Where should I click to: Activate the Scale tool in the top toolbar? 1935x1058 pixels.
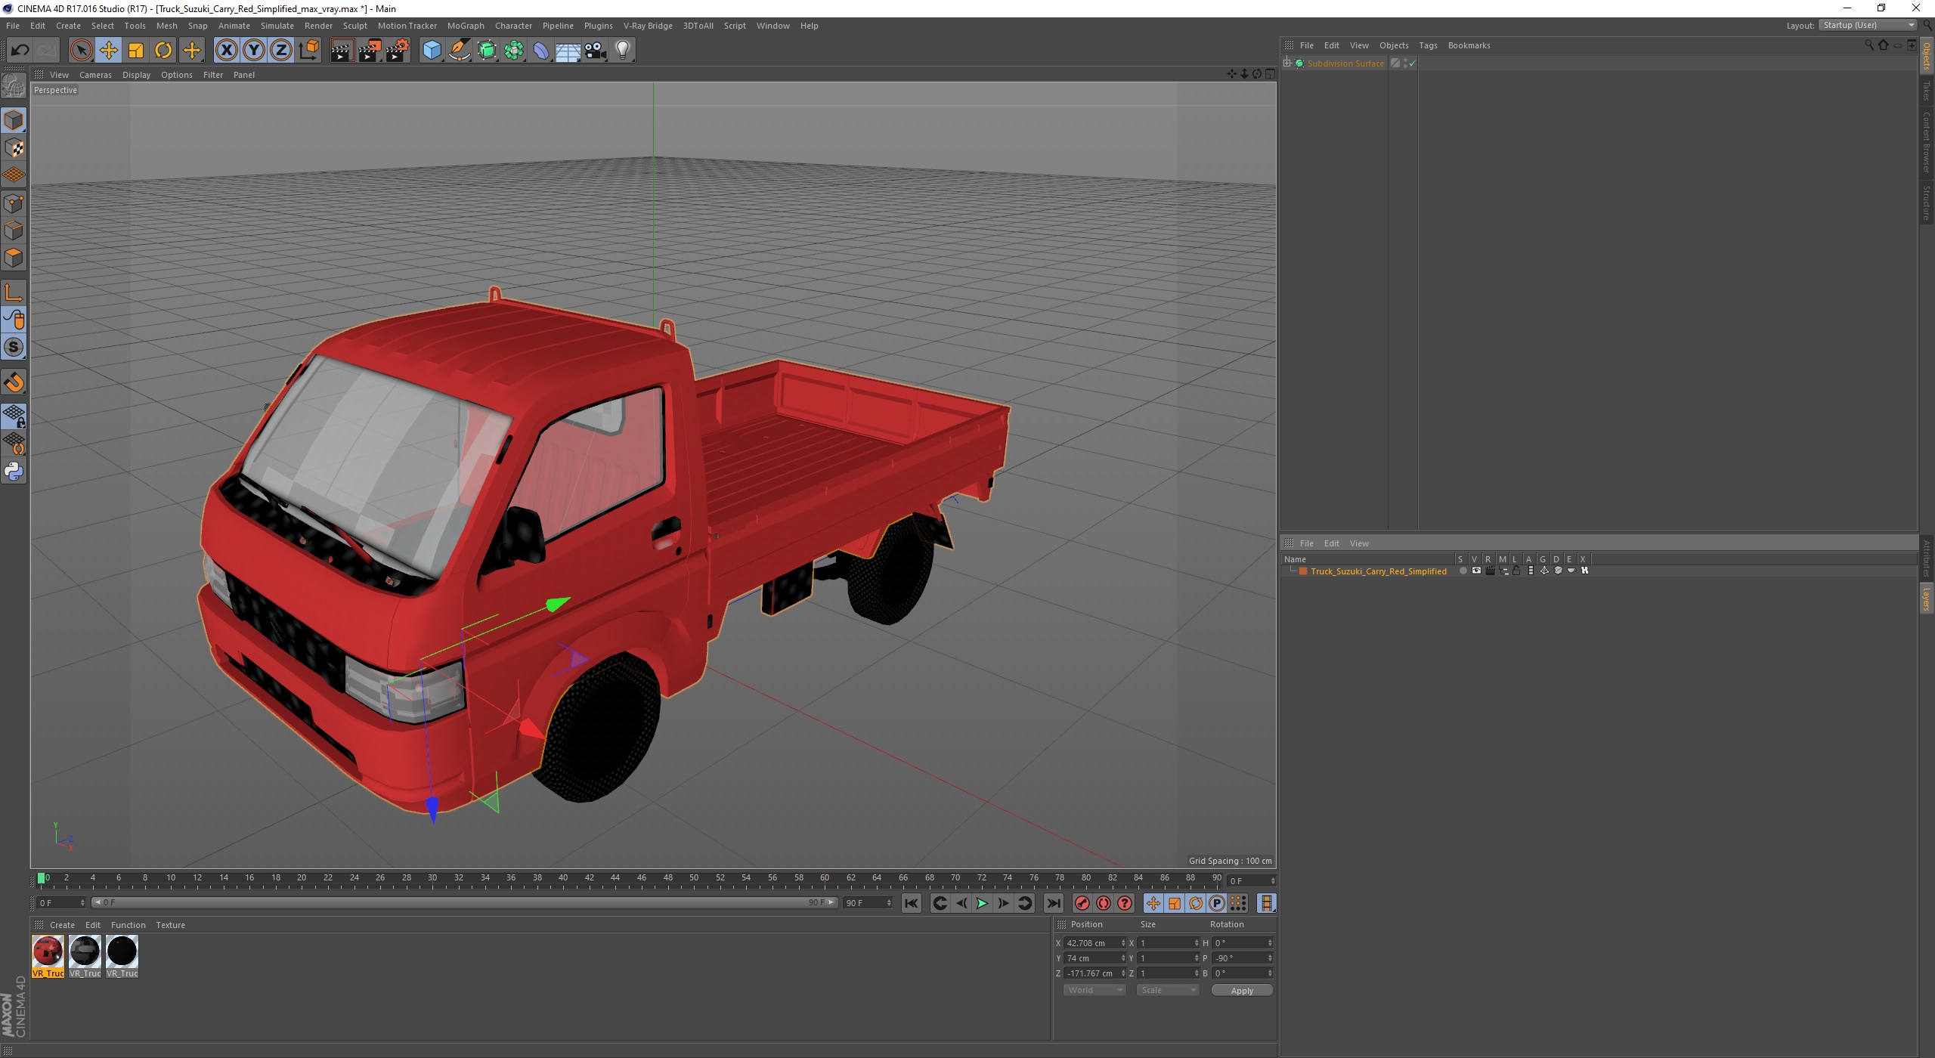coord(136,51)
